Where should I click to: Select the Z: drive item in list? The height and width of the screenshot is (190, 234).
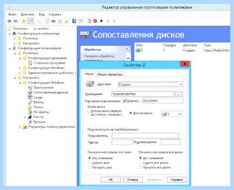pos(139,50)
